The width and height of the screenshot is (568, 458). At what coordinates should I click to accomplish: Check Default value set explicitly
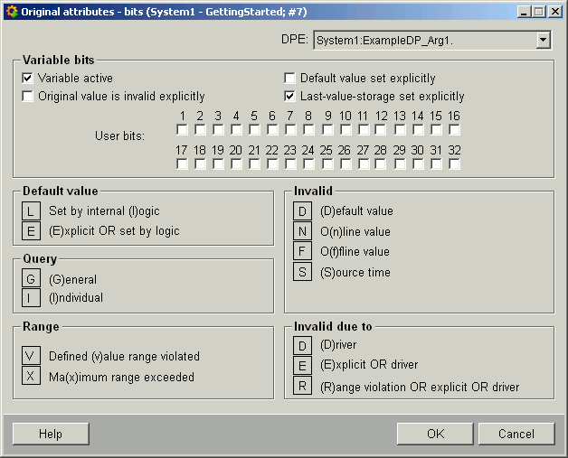(x=290, y=79)
